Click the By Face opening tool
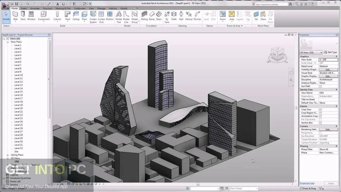The height and width of the screenshot is (192, 341). 167,17
